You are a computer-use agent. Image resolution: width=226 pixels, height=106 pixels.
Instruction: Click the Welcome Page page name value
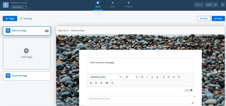tap(77, 31)
